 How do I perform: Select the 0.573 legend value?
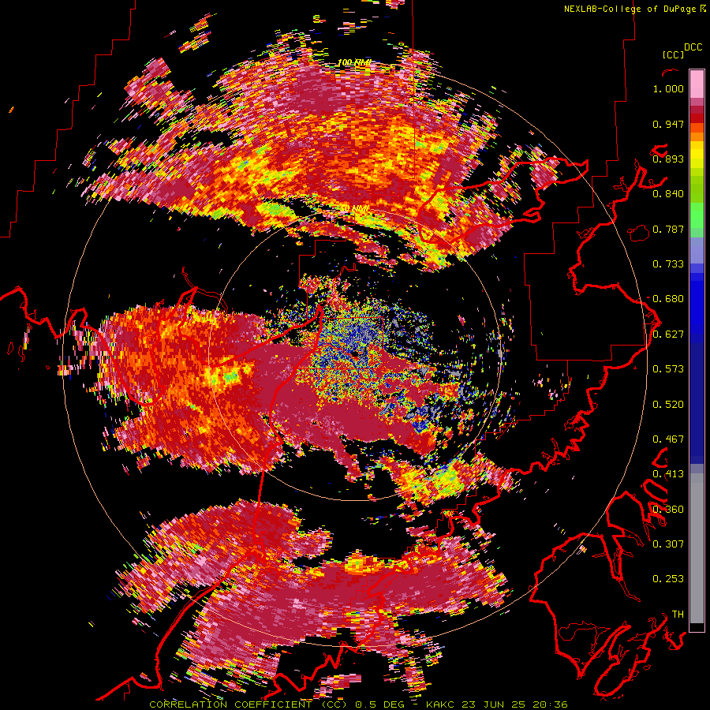click(x=668, y=369)
